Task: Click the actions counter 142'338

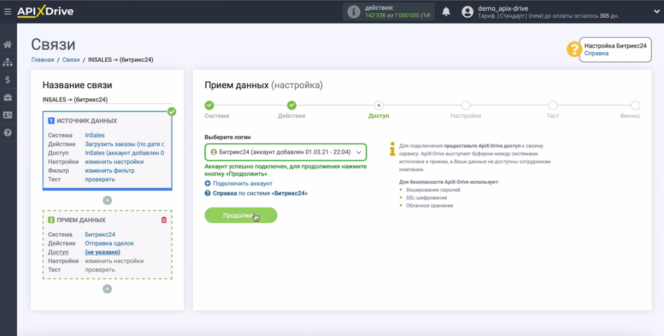Action: tap(375, 15)
